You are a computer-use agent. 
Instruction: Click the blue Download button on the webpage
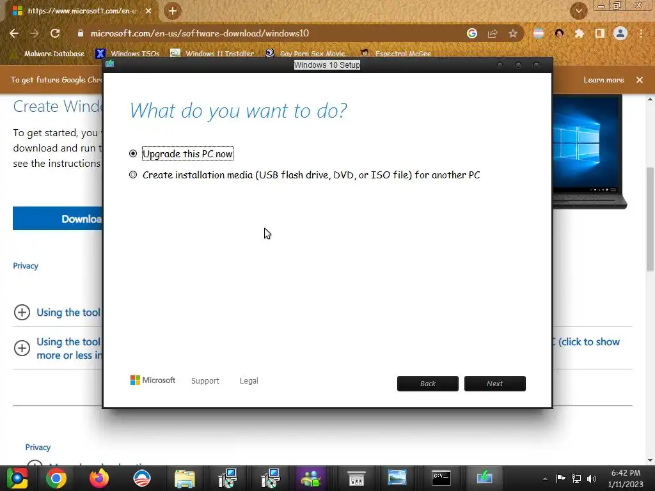pyautogui.click(x=57, y=219)
